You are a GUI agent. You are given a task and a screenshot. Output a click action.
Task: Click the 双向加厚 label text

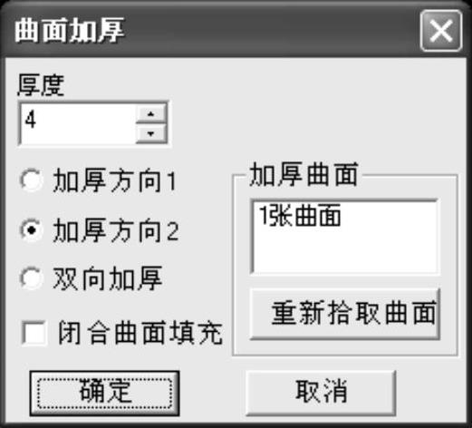(x=108, y=278)
